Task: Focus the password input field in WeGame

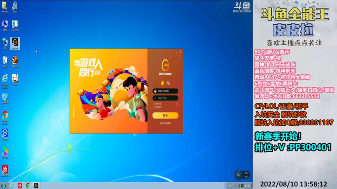Action: tap(165, 98)
